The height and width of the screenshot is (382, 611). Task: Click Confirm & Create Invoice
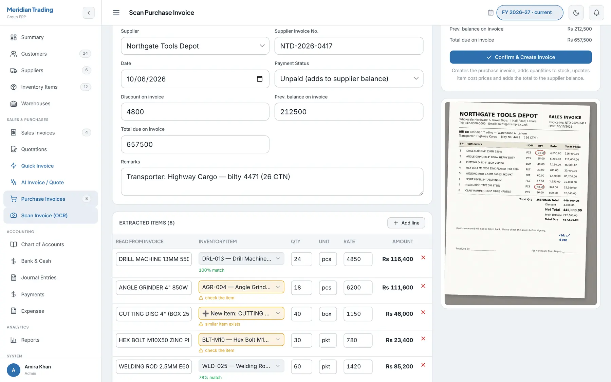click(x=520, y=57)
